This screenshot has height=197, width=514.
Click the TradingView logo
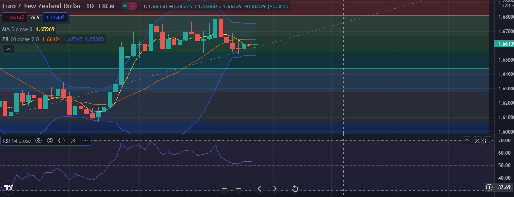(8, 187)
